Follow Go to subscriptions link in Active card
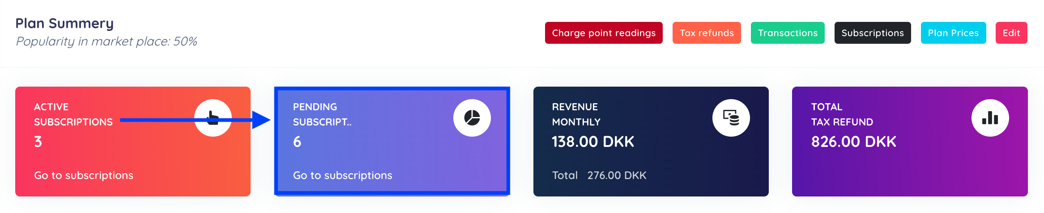Viewport: 1044px width, 213px height. tap(84, 175)
